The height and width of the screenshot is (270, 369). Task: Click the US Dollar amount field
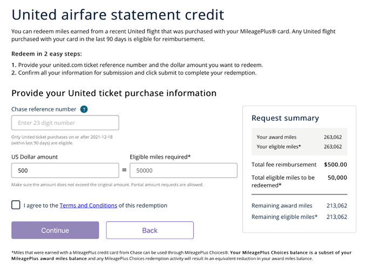tap(65, 171)
